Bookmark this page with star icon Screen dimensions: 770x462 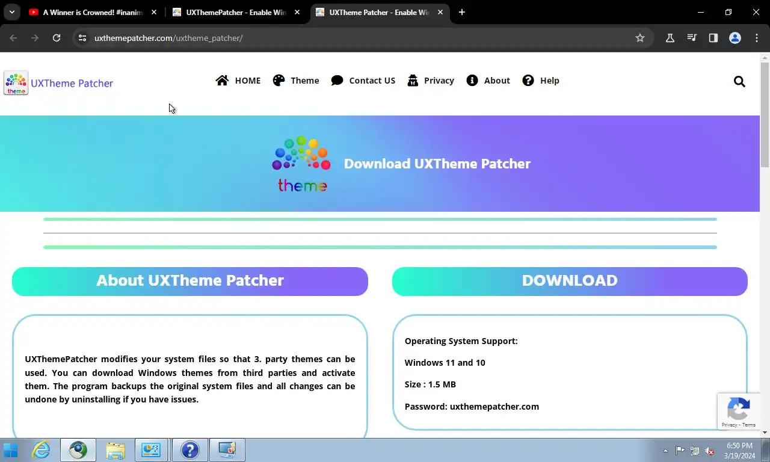click(640, 38)
